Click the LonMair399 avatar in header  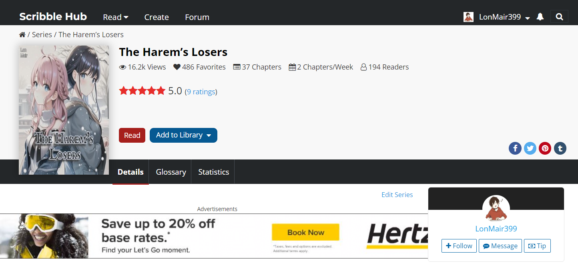468,17
